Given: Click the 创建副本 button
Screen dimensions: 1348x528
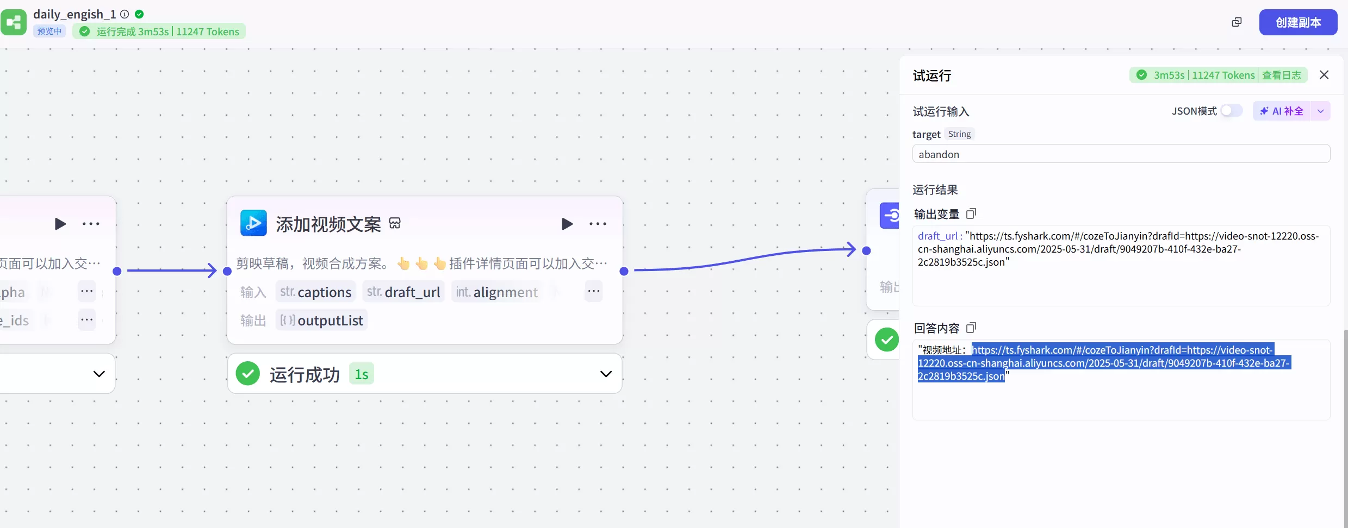Looking at the screenshot, I should click(1298, 22).
